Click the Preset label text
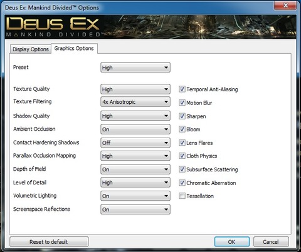This screenshot has width=301, height=252. [x=21, y=67]
